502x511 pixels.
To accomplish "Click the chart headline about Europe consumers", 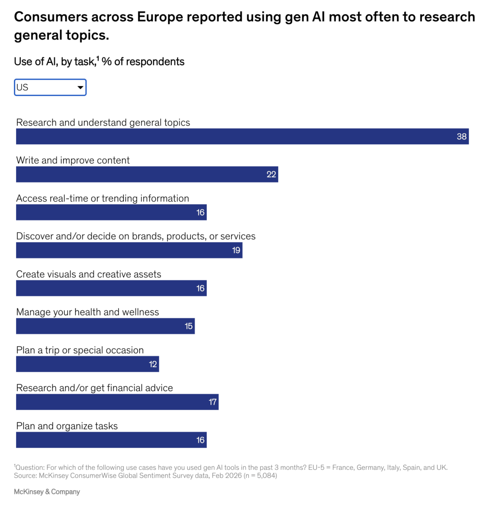I will coord(245,26).
